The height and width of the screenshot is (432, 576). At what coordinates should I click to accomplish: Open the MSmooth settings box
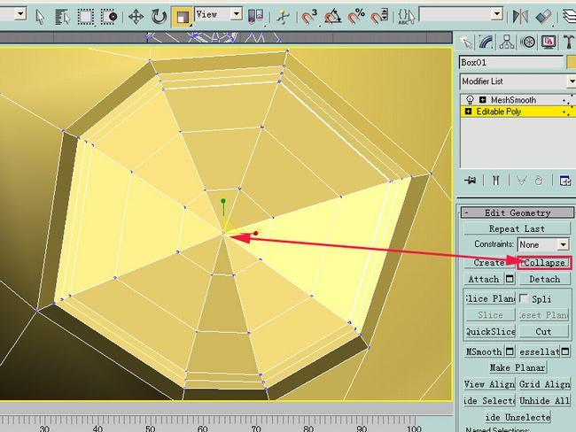coord(510,351)
